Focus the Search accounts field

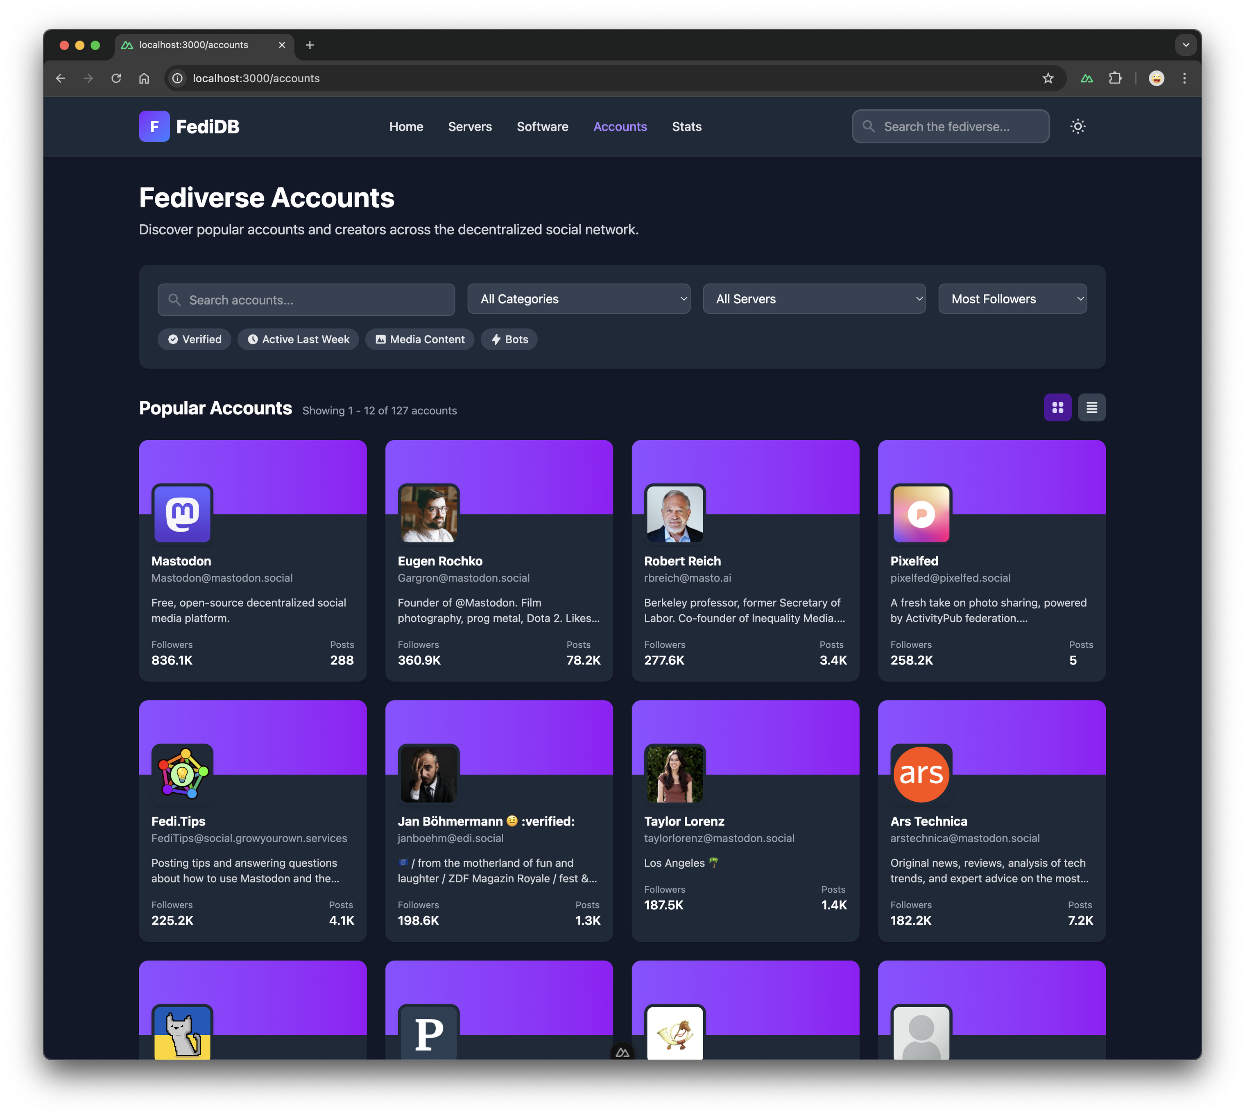pyautogui.click(x=306, y=299)
